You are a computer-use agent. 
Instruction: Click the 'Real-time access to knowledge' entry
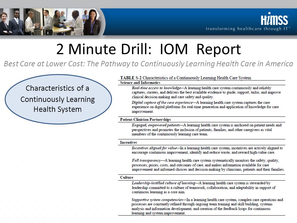[206, 92]
